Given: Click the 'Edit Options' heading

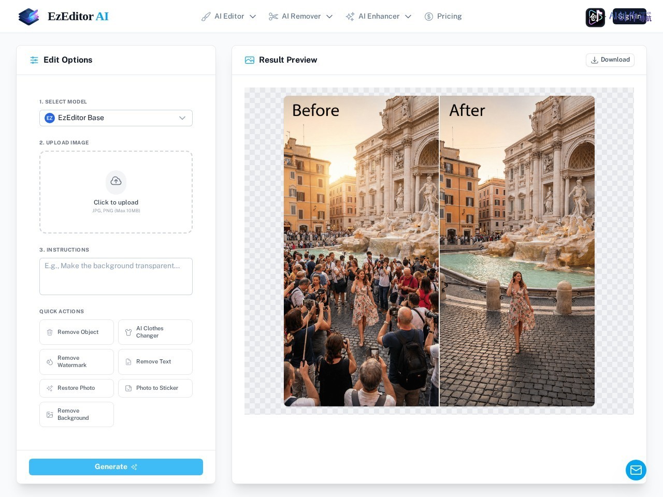Looking at the screenshot, I should click(68, 60).
